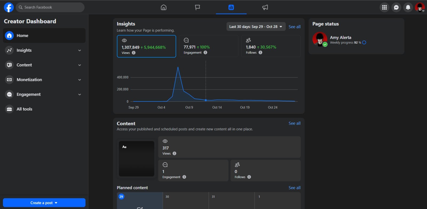This screenshot has width=427, height=209.
Task: Select day 29 in Planned content calendar
Action: pyautogui.click(x=140, y=200)
